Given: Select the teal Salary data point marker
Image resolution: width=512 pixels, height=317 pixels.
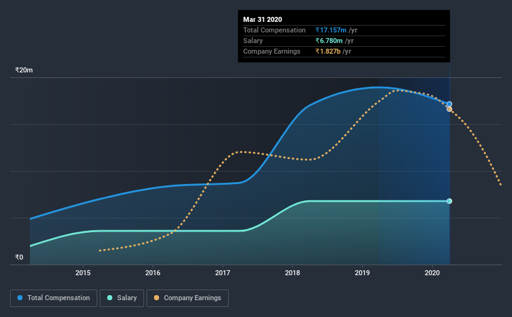Looking at the screenshot, I should point(449,201).
